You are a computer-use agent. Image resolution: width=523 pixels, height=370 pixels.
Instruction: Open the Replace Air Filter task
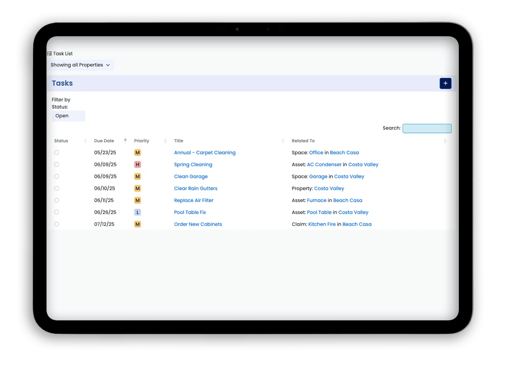pyautogui.click(x=194, y=200)
